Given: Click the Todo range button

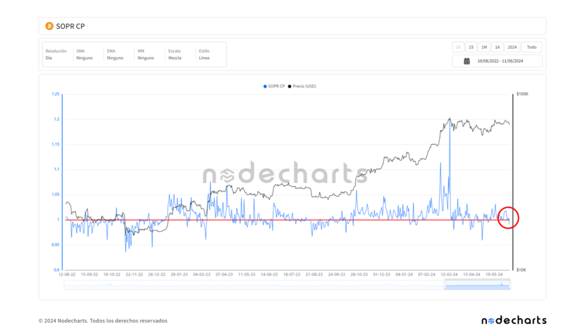Looking at the screenshot, I should coord(531,47).
